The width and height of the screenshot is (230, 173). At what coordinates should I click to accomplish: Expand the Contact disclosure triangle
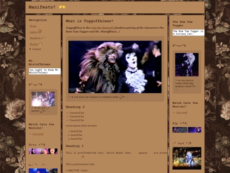[30, 49]
